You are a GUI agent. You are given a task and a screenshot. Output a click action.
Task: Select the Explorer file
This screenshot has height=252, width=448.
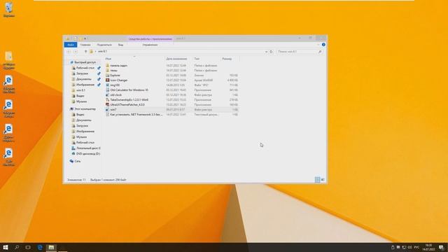[x=115, y=76]
